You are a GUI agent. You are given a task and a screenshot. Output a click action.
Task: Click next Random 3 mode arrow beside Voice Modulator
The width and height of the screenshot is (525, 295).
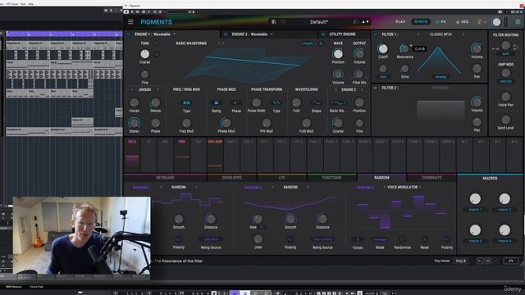click(x=421, y=188)
